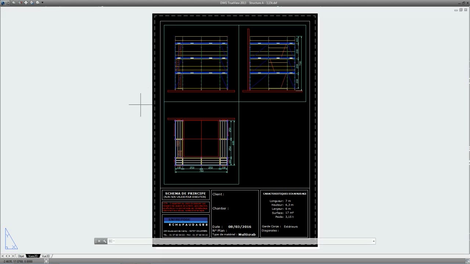This screenshot has width=470, height=264.
Task: Switch to the Objet tab
Action: point(21,256)
